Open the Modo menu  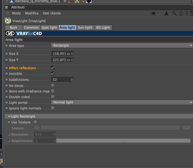coord(16,13)
